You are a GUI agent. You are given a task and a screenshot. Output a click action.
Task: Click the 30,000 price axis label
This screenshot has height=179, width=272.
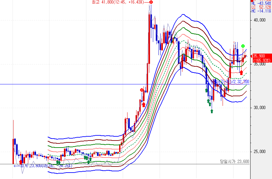tap(259, 108)
